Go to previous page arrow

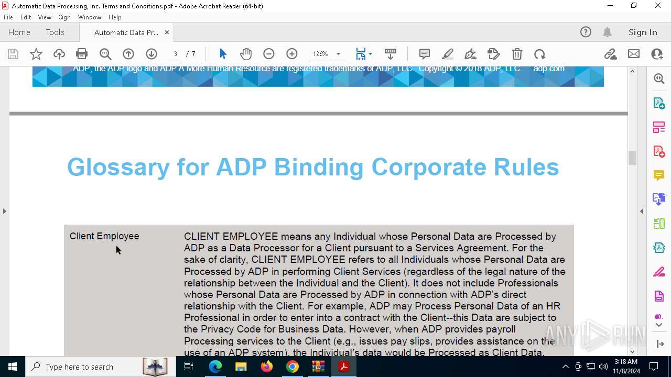[128, 54]
